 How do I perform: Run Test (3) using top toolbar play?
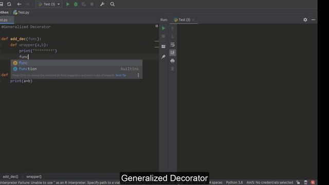pos(68,4)
